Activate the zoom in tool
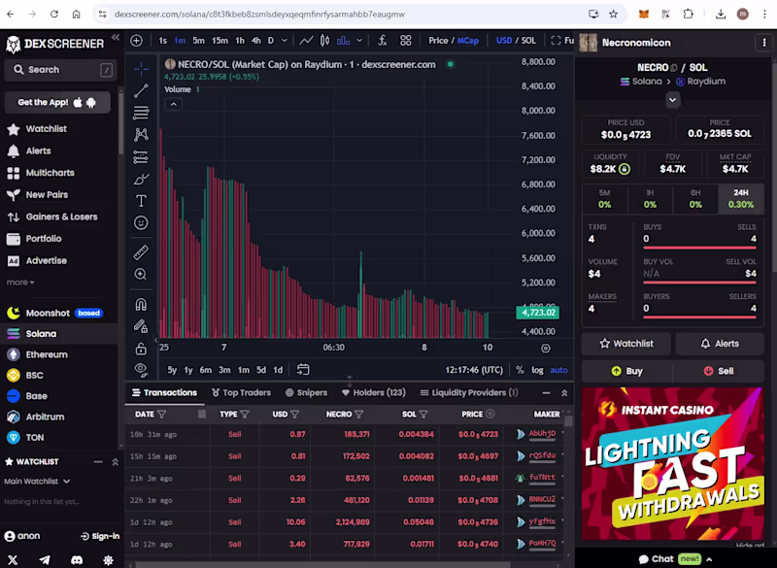The height and width of the screenshot is (568, 777). click(141, 274)
